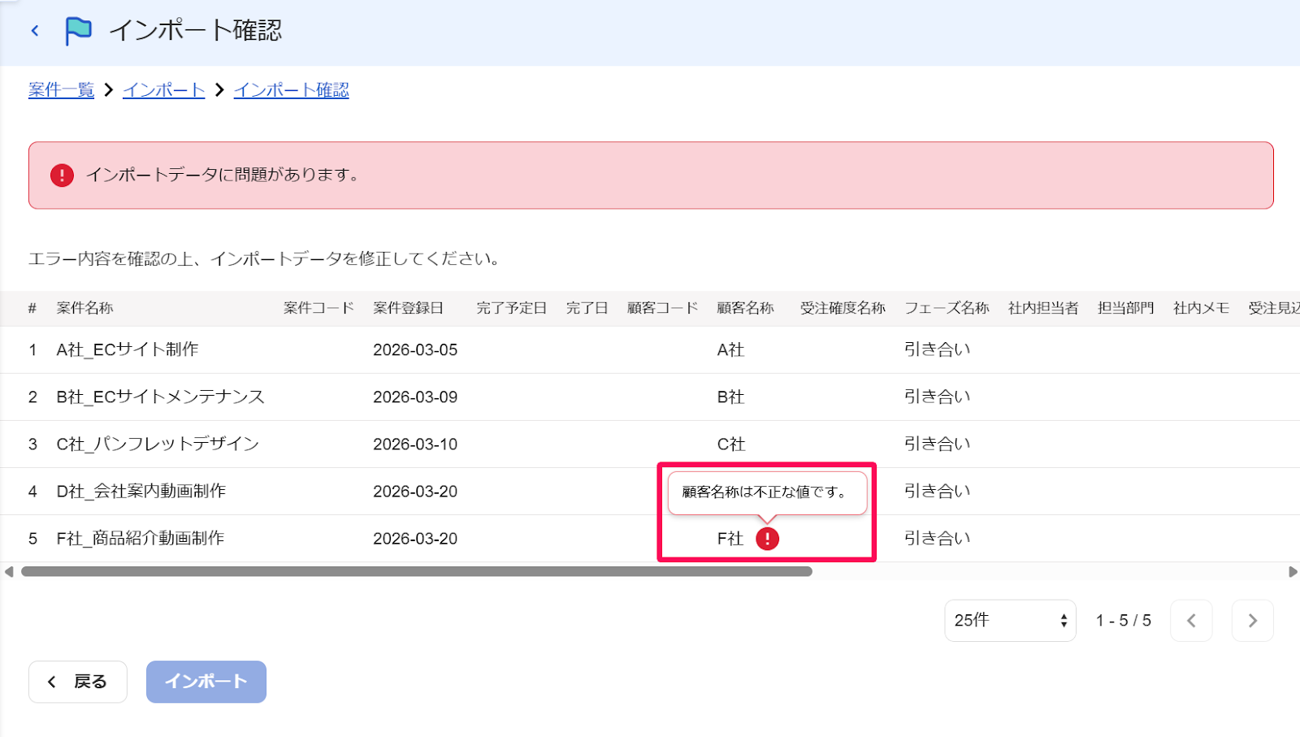
Task: Click the 社内担当者 column header
Action: (x=1043, y=308)
